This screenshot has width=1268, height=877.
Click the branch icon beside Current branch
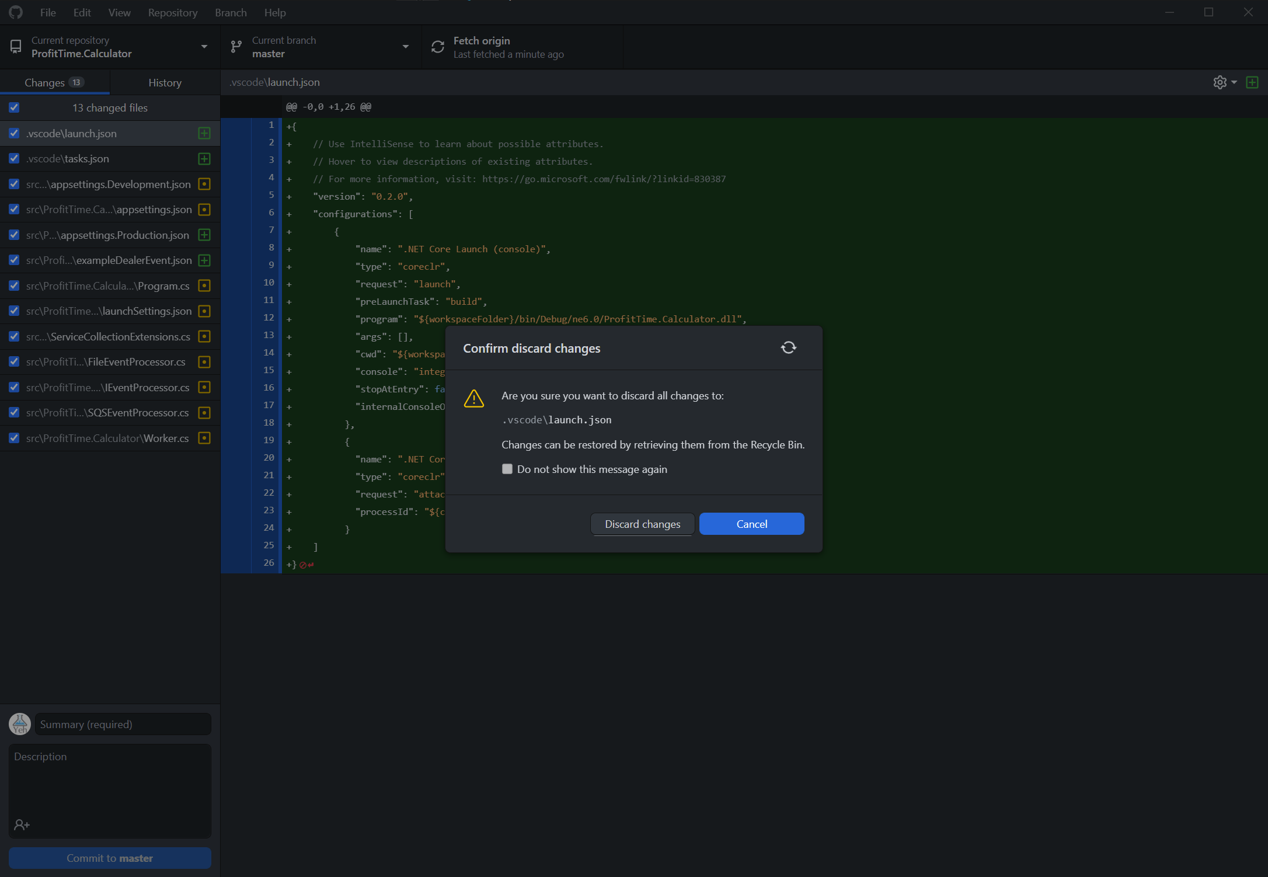point(236,47)
